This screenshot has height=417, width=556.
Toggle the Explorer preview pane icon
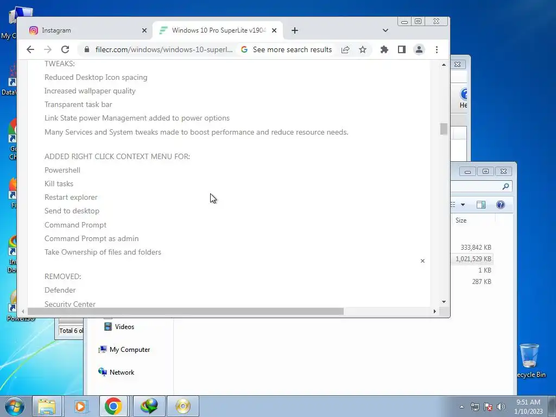(481, 205)
